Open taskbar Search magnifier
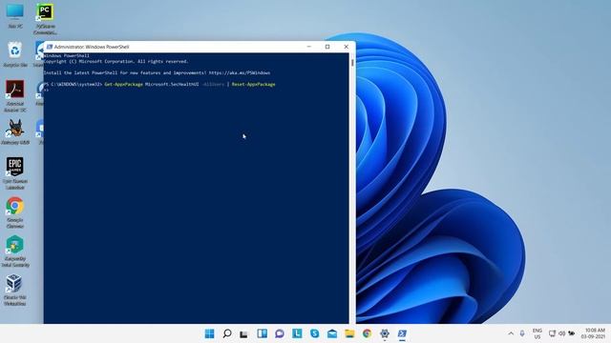Screen dimensions: 611x343 pos(227,333)
